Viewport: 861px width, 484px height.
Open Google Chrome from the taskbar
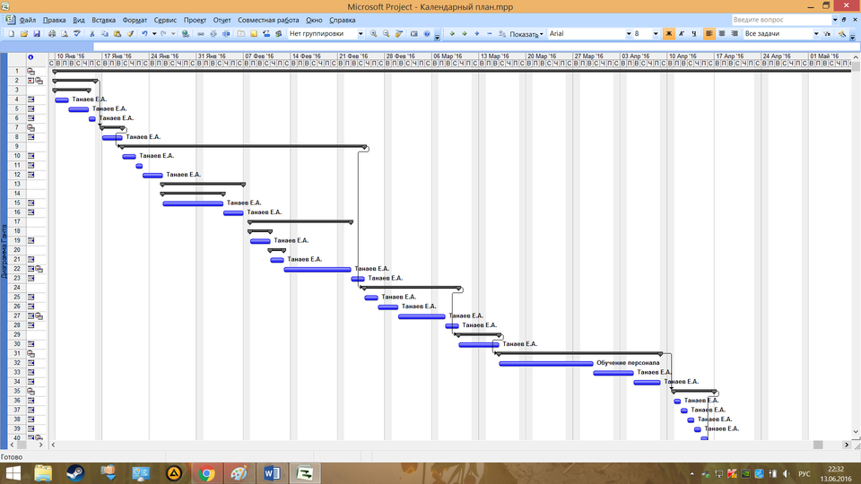point(206,473)
